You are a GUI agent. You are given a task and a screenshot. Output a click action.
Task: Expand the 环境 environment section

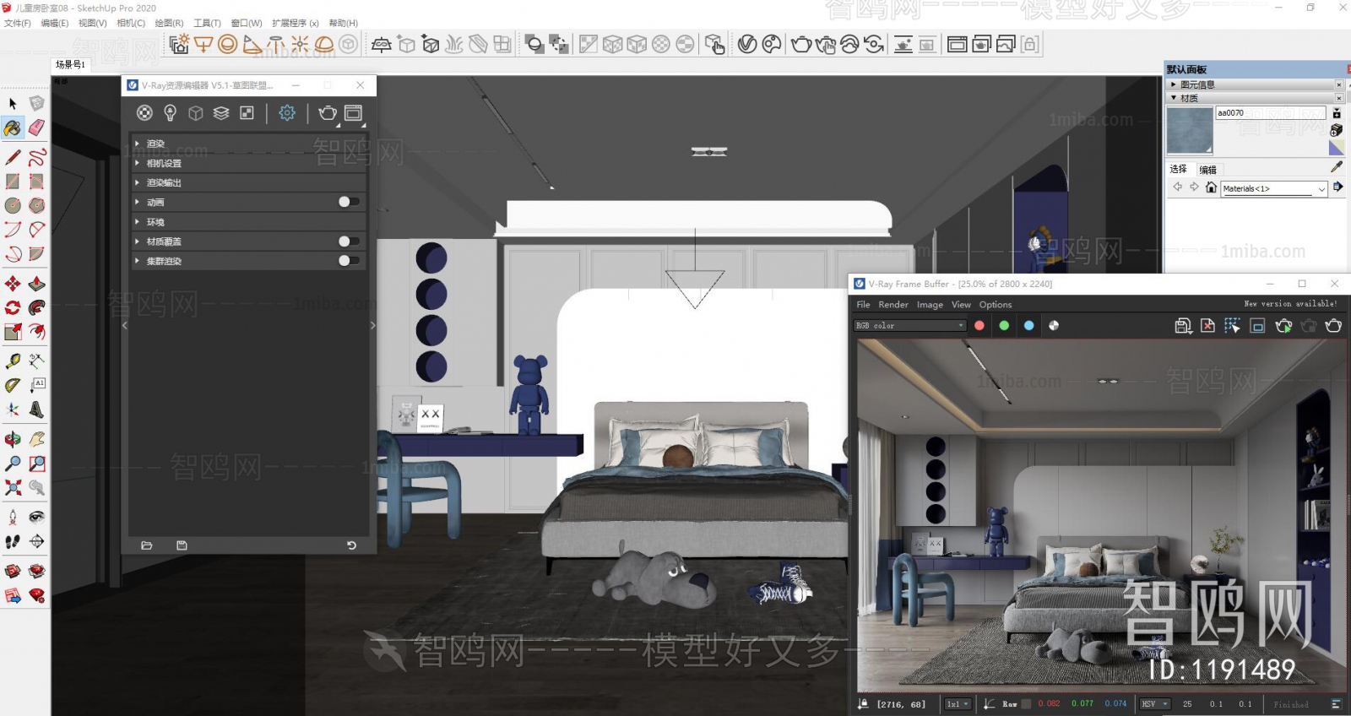tap(247, 222)
